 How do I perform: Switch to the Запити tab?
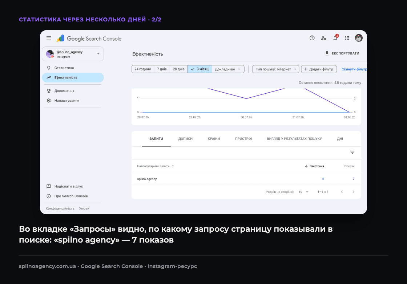click(156, 139)
